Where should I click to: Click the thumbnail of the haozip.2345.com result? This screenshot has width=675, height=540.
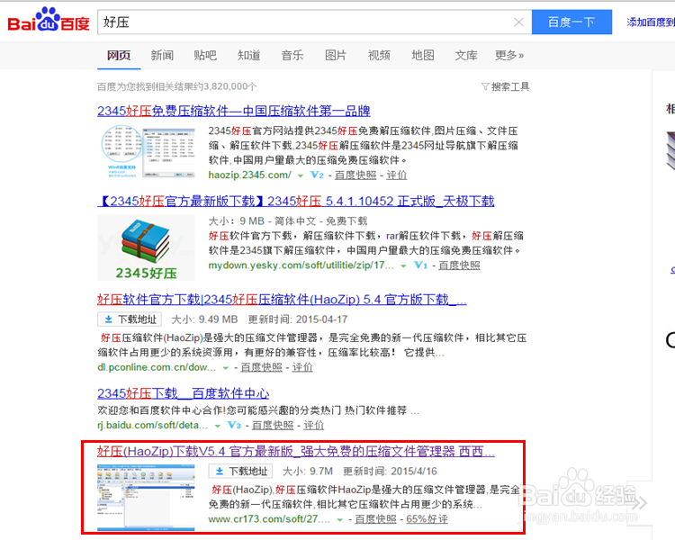(x=148, y=151)
